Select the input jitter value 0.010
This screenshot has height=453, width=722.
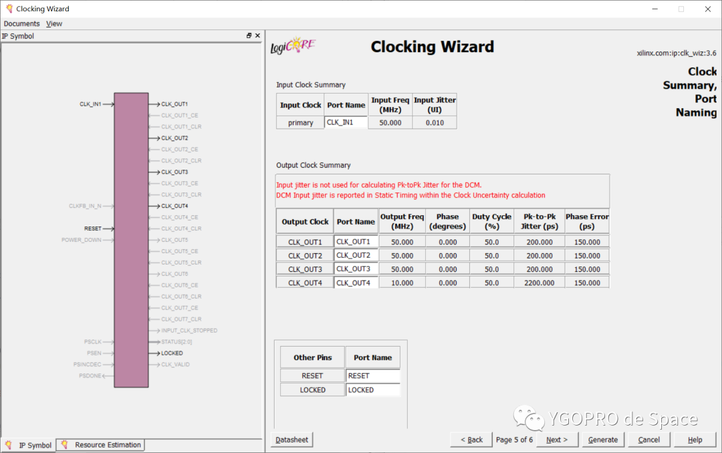pyautogui.click(x=435, y=122)
